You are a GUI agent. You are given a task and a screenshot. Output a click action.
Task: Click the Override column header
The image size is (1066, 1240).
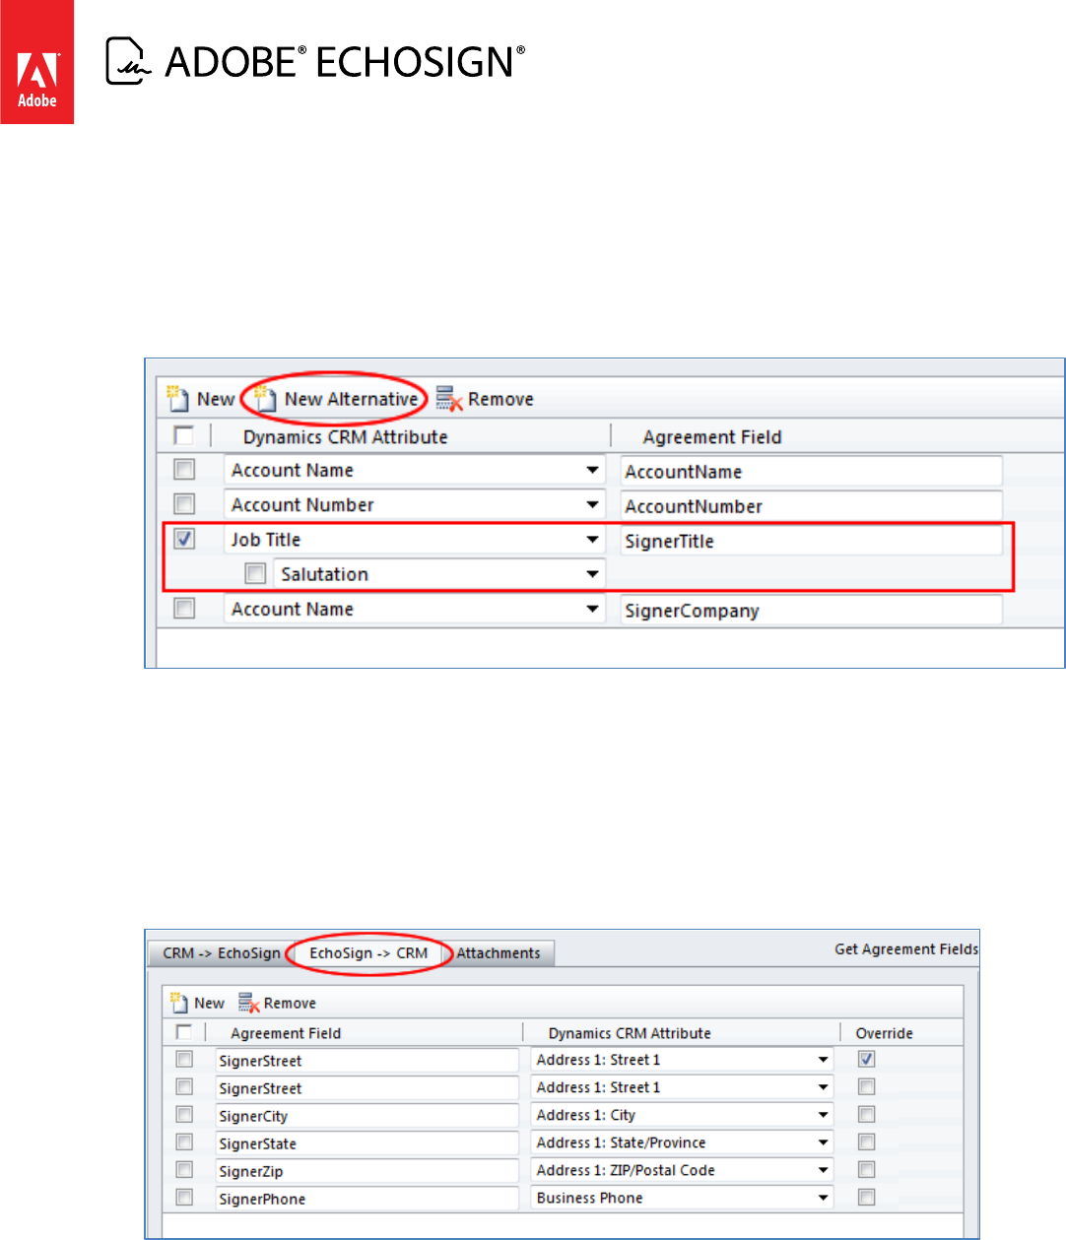(x=884, y=1033)
